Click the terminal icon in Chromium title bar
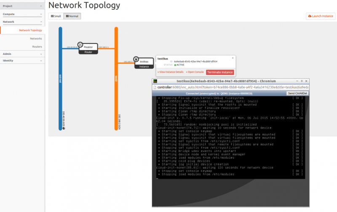 [155, 81]
